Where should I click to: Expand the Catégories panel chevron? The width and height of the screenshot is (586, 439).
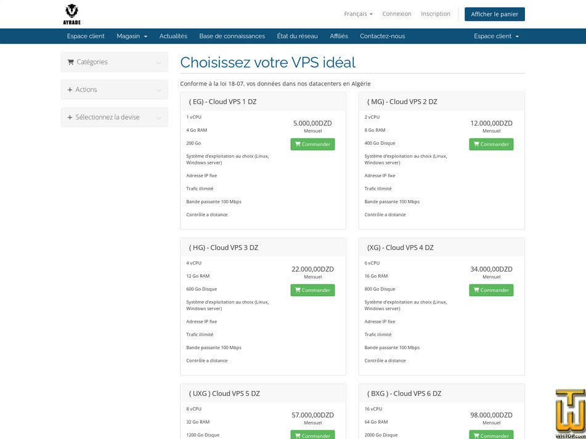pyautogui.click(x=159, y=63)
